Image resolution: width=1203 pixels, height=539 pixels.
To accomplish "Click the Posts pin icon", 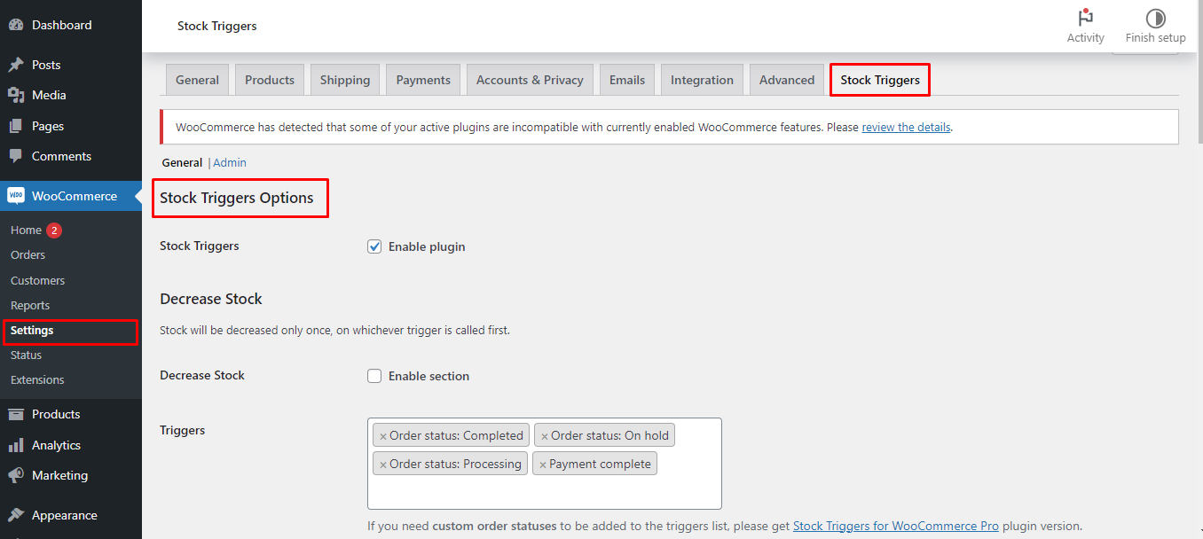I will (x=16, y=65).
